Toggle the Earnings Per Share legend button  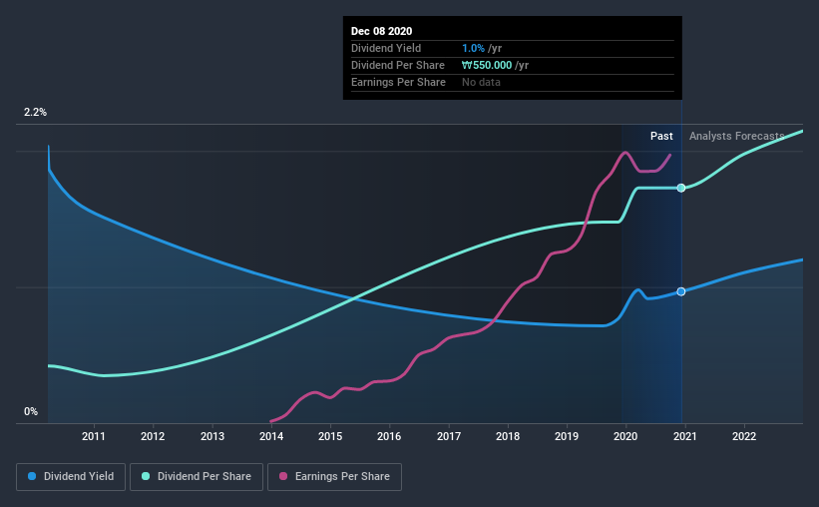[335, 477]
